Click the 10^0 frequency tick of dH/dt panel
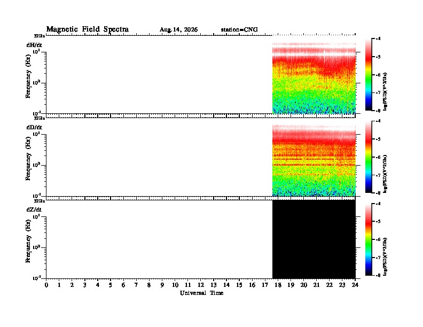The image size is (423, 327). 37,82
